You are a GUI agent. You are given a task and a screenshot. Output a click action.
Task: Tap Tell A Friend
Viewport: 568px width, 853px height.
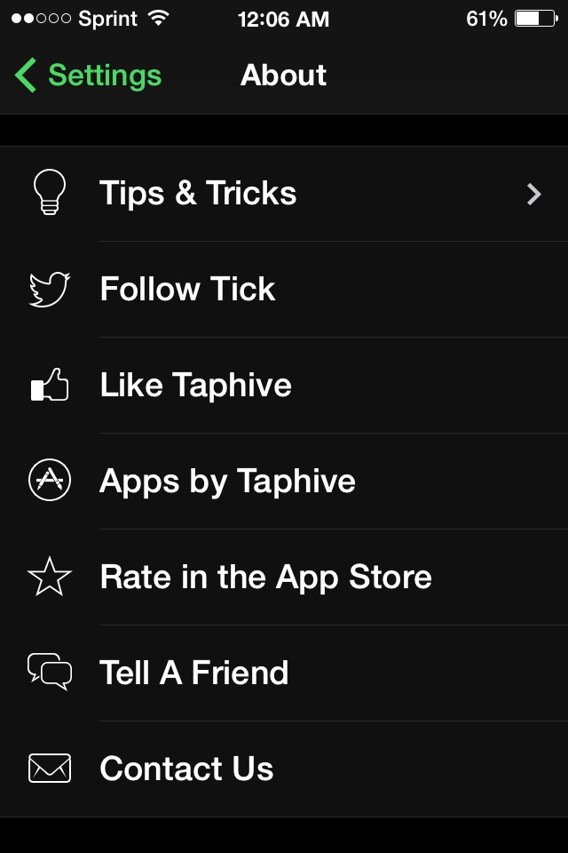(193, 674)
